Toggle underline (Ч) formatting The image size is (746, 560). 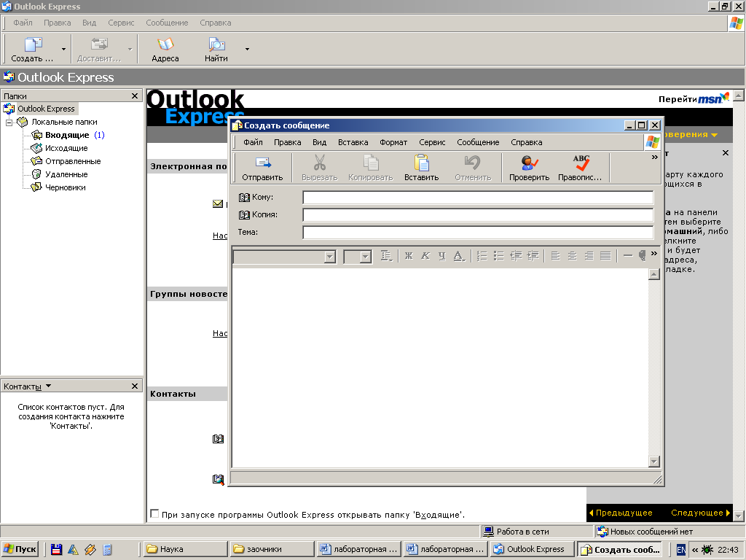pos(442,256)
